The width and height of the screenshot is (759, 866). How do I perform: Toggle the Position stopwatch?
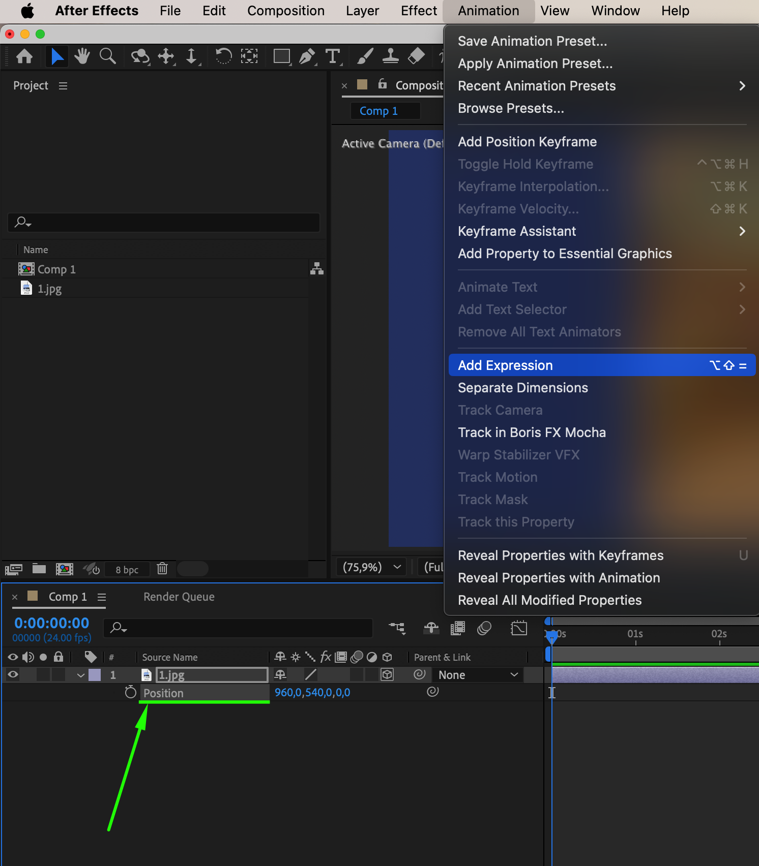[x=131, y=692]
